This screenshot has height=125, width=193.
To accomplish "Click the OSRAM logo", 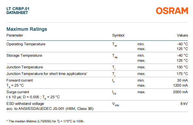I will 172,11.
